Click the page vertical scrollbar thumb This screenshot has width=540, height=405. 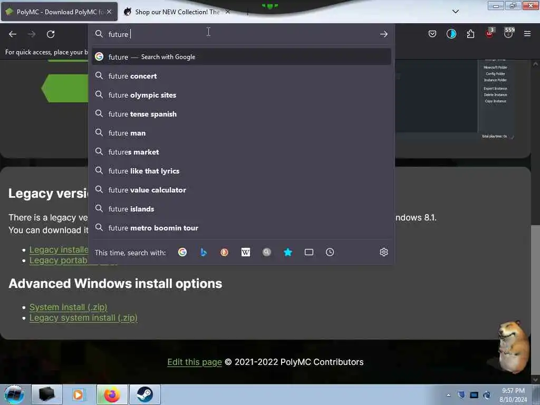(x=535, y=300)
